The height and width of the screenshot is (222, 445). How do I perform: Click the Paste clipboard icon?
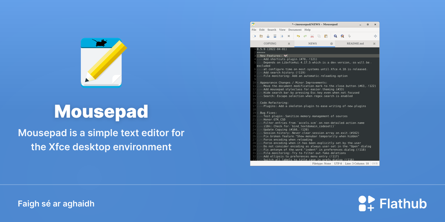point(326,36)
